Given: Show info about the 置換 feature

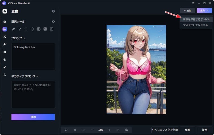Looking at the screenshot, I should pyautogui.click(x=53, y=11).
